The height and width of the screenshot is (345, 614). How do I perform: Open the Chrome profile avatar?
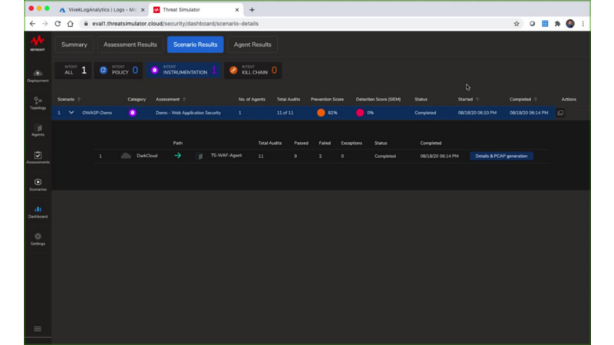[x=570, y=24]
